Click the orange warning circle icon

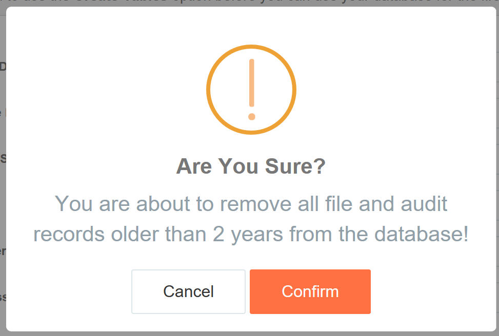point(251,90)
